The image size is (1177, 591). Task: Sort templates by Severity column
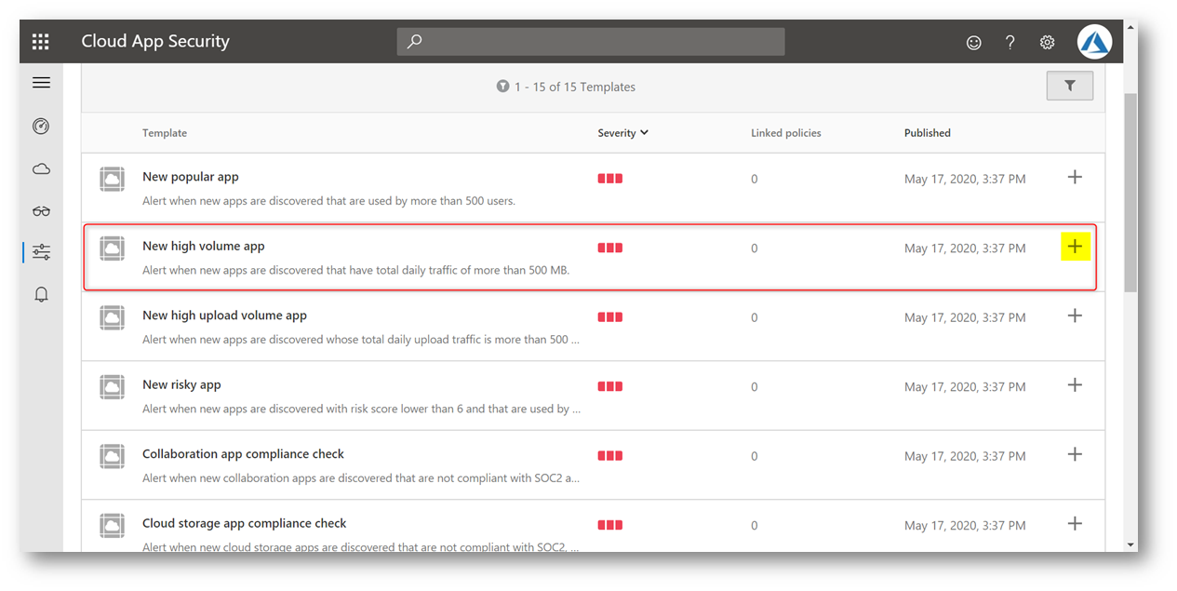click(x=622, y=133)
